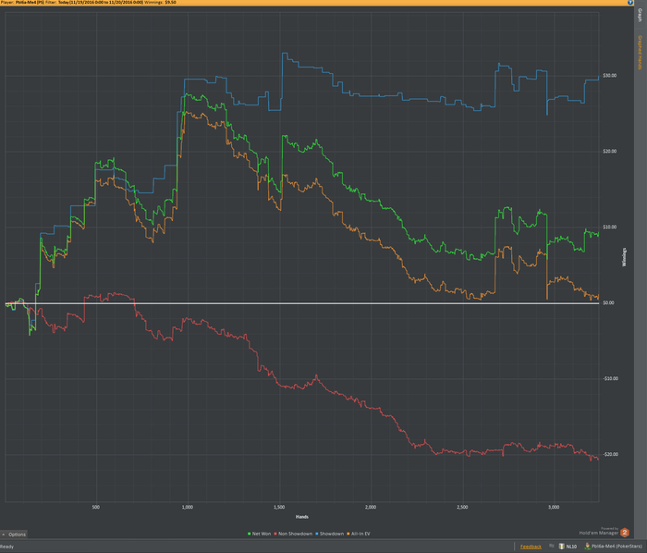Screen dimensions: 647x553
Task: Click the PbI6a-Me4 player icon in status bar
Action: point(587,547)
